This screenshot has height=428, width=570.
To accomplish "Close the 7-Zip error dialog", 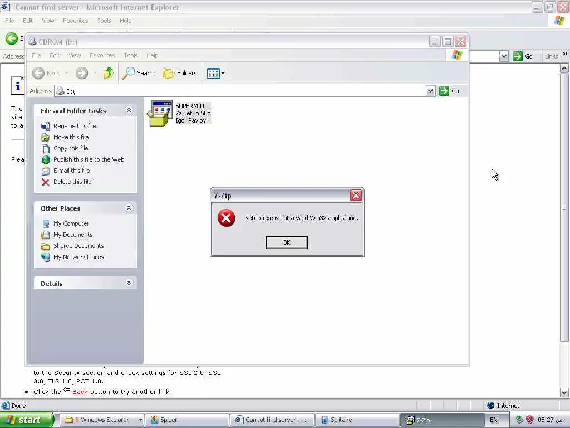I will pyautogui.click(x=356, y=196).
